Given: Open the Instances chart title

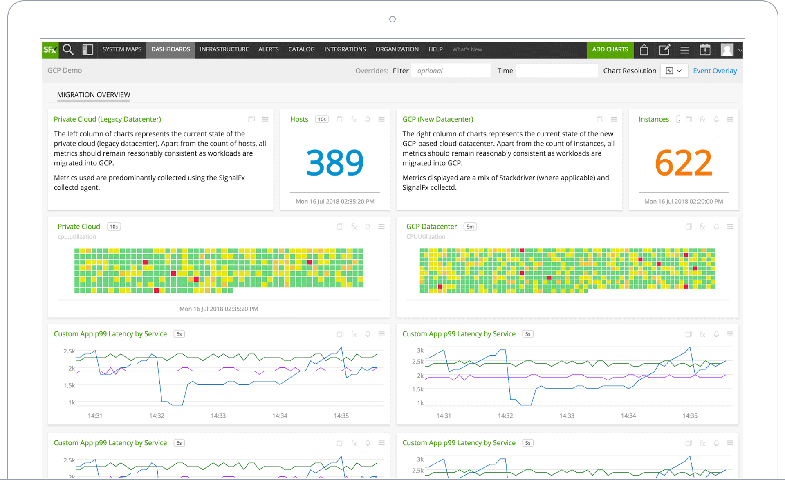Looking at the screenshot, I should pyautogui.click(x=654, y=119).
